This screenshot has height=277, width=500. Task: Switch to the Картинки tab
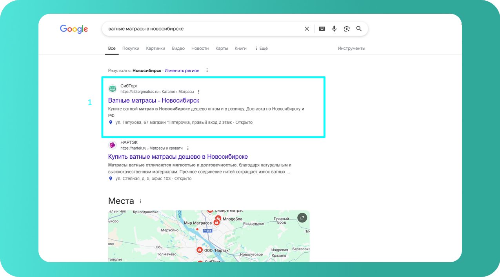tap(156, 49)
